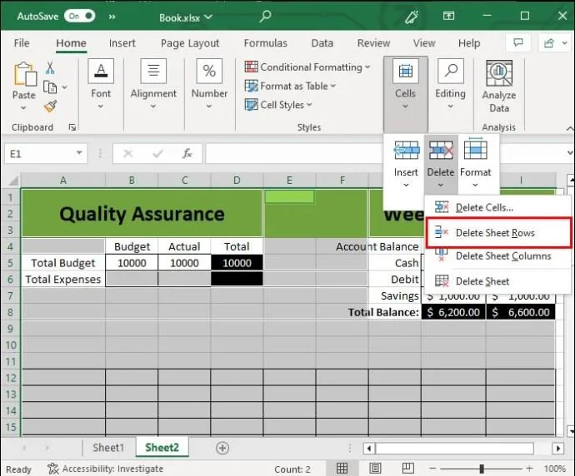
Task: Select the Format Painter brush icon
Action: pyautogui.click(x=50, y=106)
